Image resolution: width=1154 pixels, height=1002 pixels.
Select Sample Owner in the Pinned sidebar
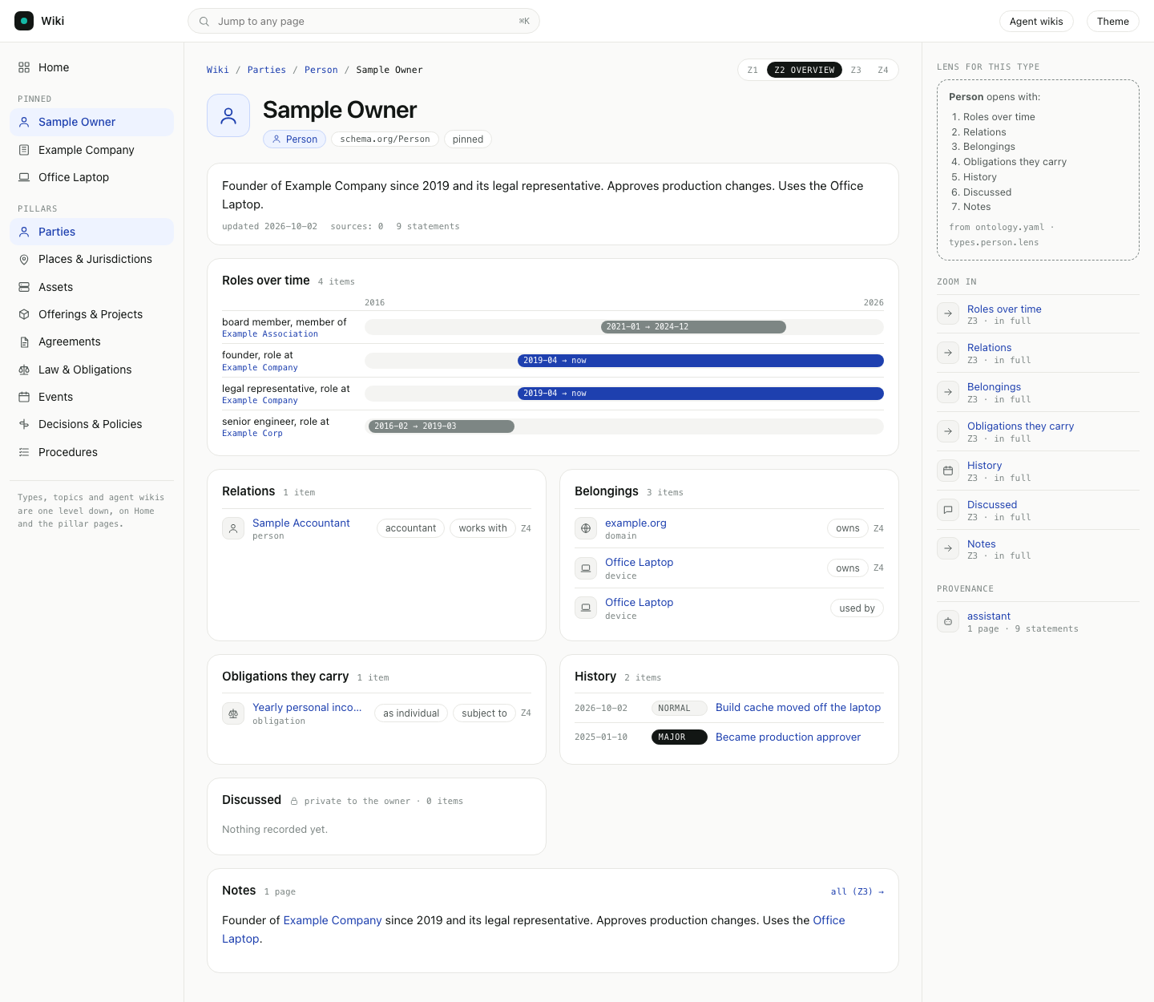[x=91, y=122]
